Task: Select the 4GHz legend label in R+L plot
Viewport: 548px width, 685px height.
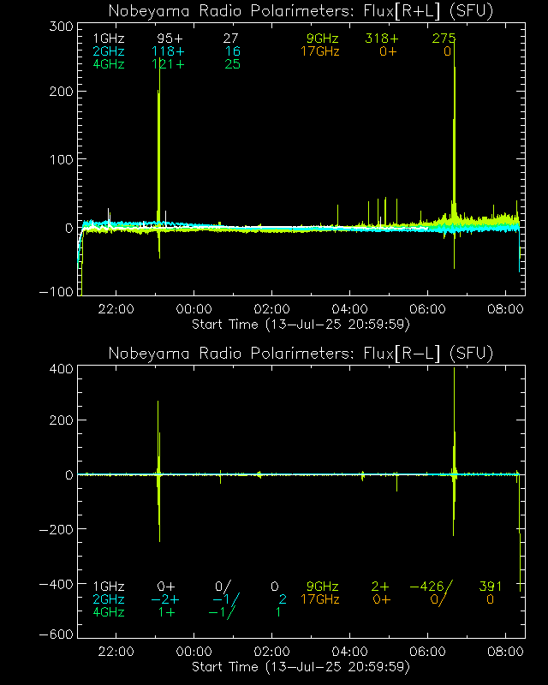Action: pos(109,64)
